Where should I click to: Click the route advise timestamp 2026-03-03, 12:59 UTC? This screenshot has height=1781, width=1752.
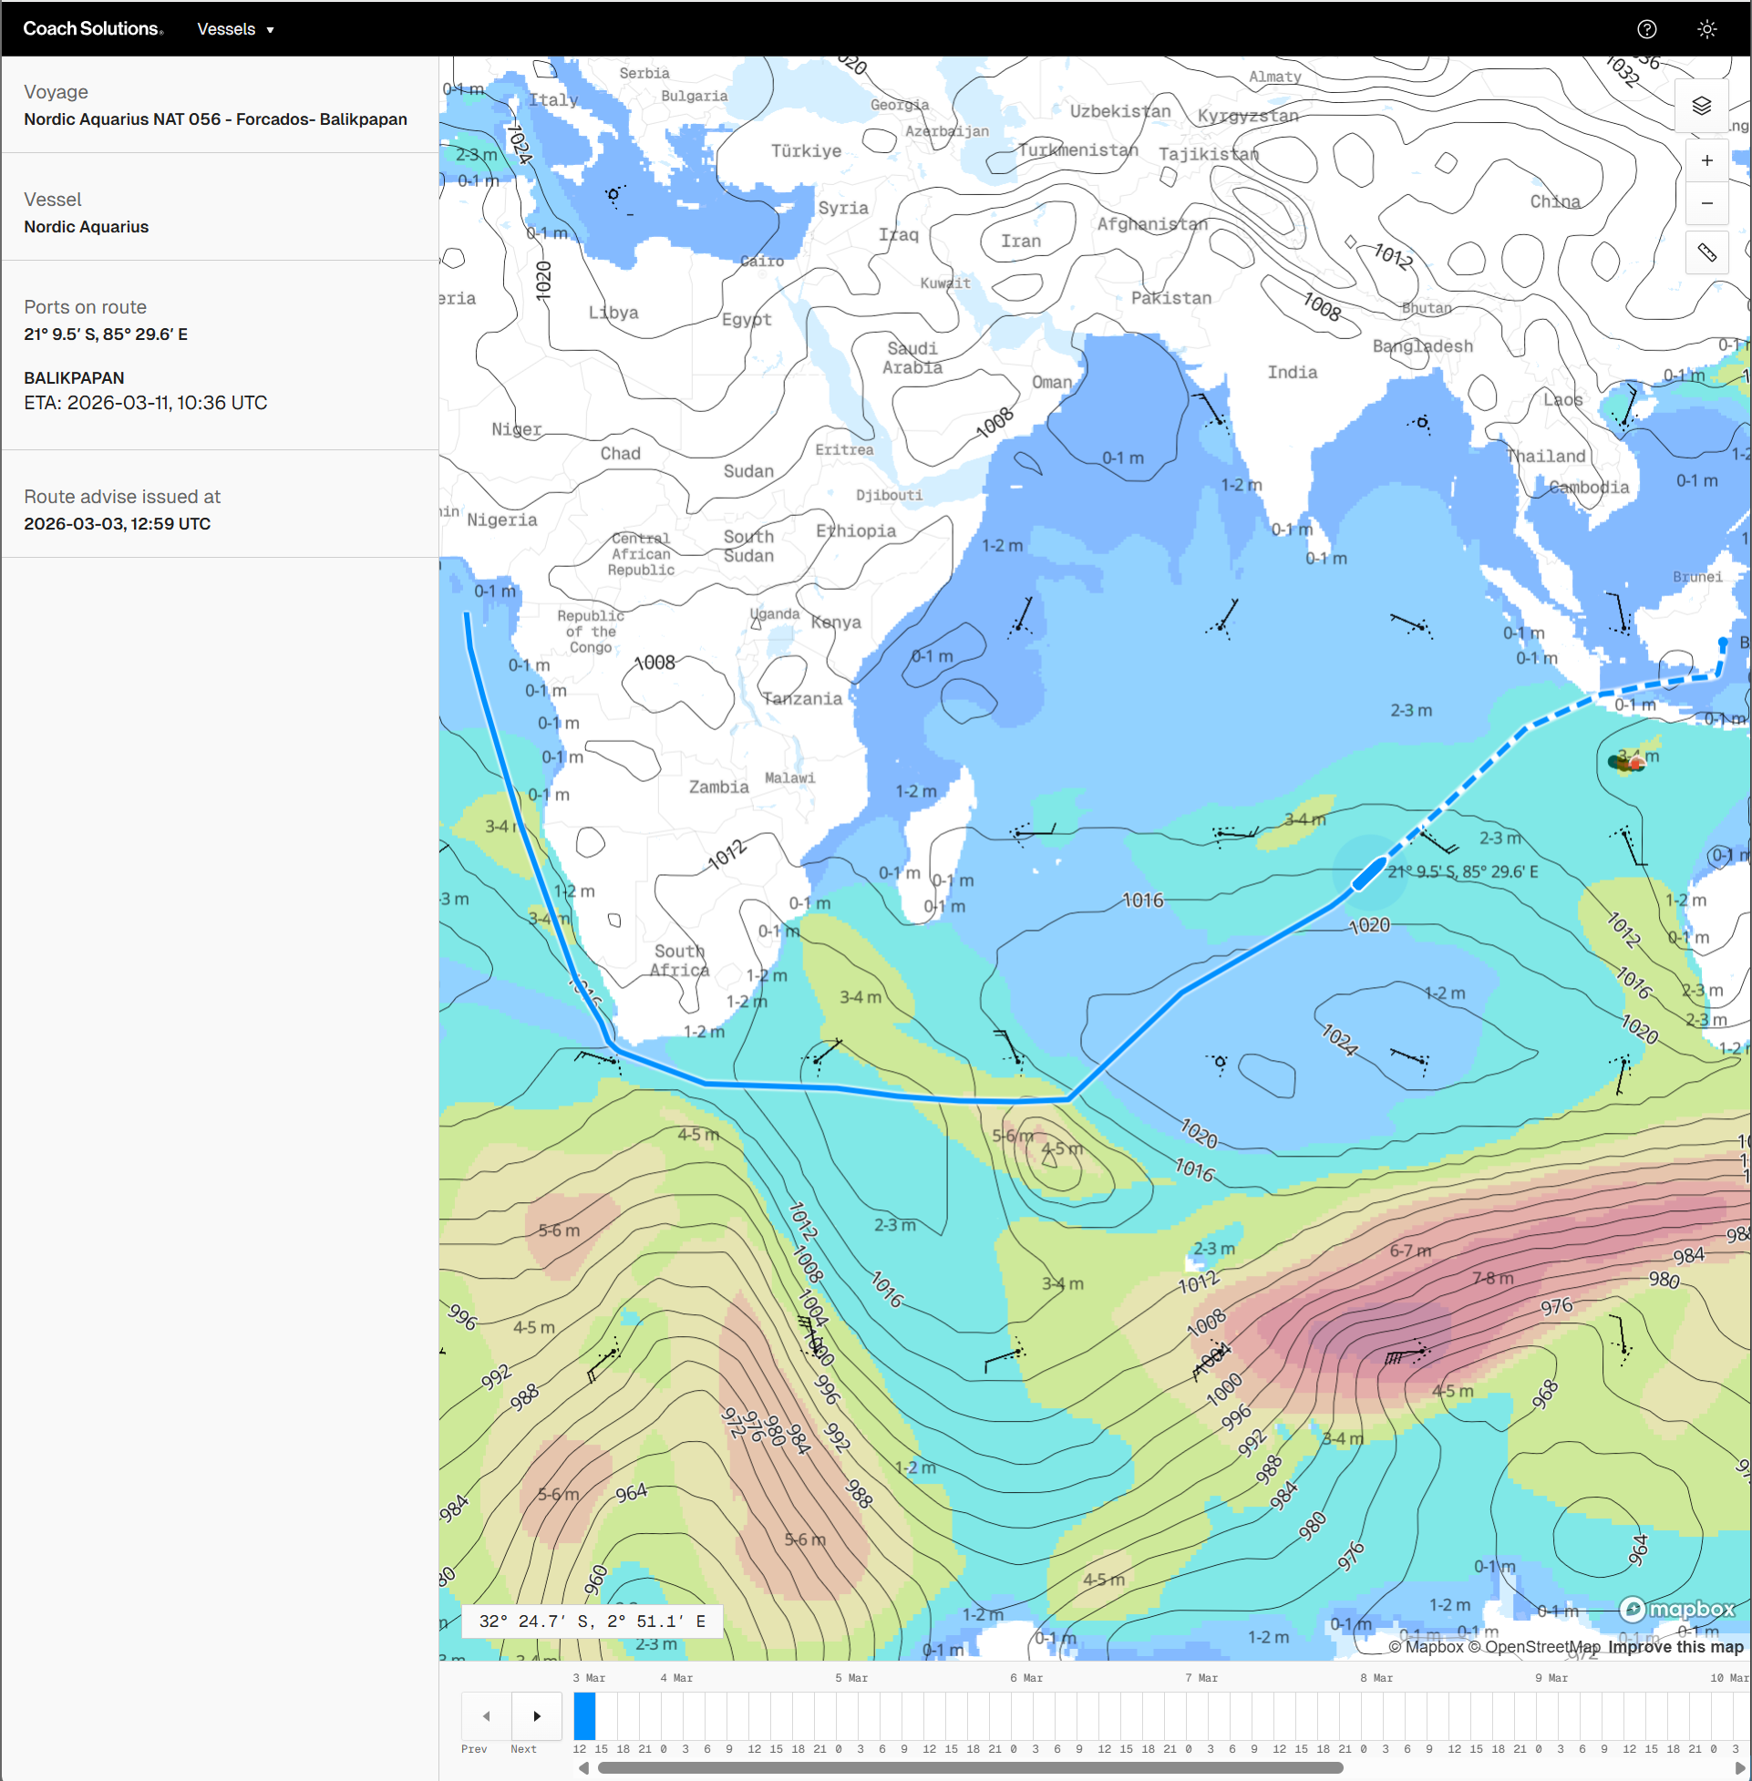coord(117,524)
